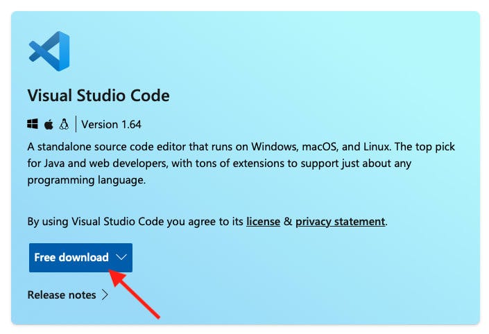Open the license link
The image size is (489, 334).
pyautogui.click(x=263, y=222)
